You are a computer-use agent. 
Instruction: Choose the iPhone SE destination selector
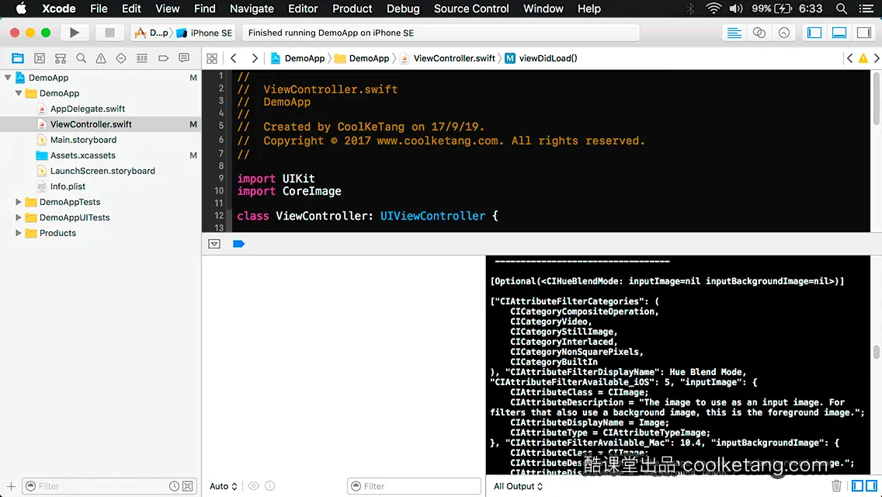pos(205,33)
